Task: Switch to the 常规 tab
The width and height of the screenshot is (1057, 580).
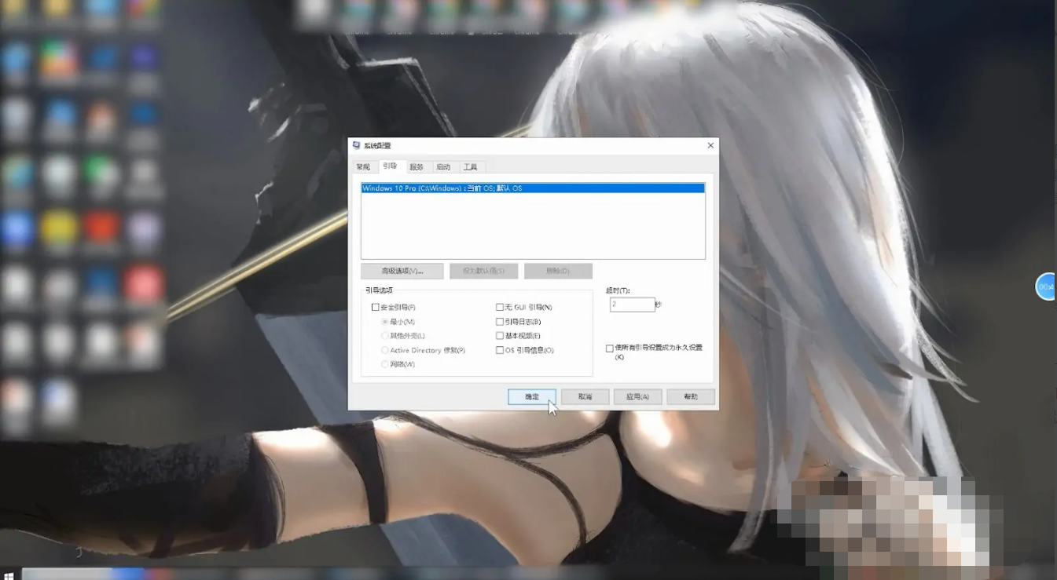Action: pyautogui.click(x=363, y=167)
